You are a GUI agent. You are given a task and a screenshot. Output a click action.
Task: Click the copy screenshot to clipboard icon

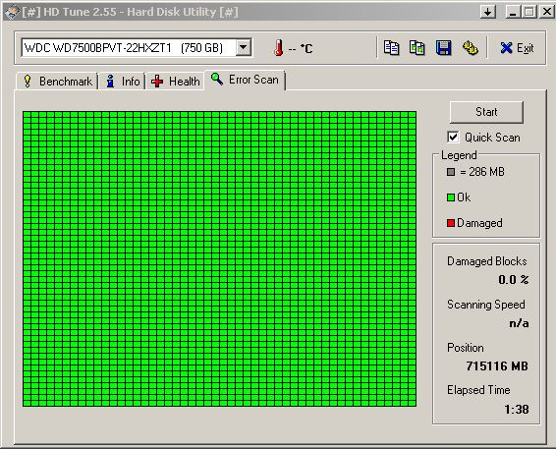click(417, 48)
